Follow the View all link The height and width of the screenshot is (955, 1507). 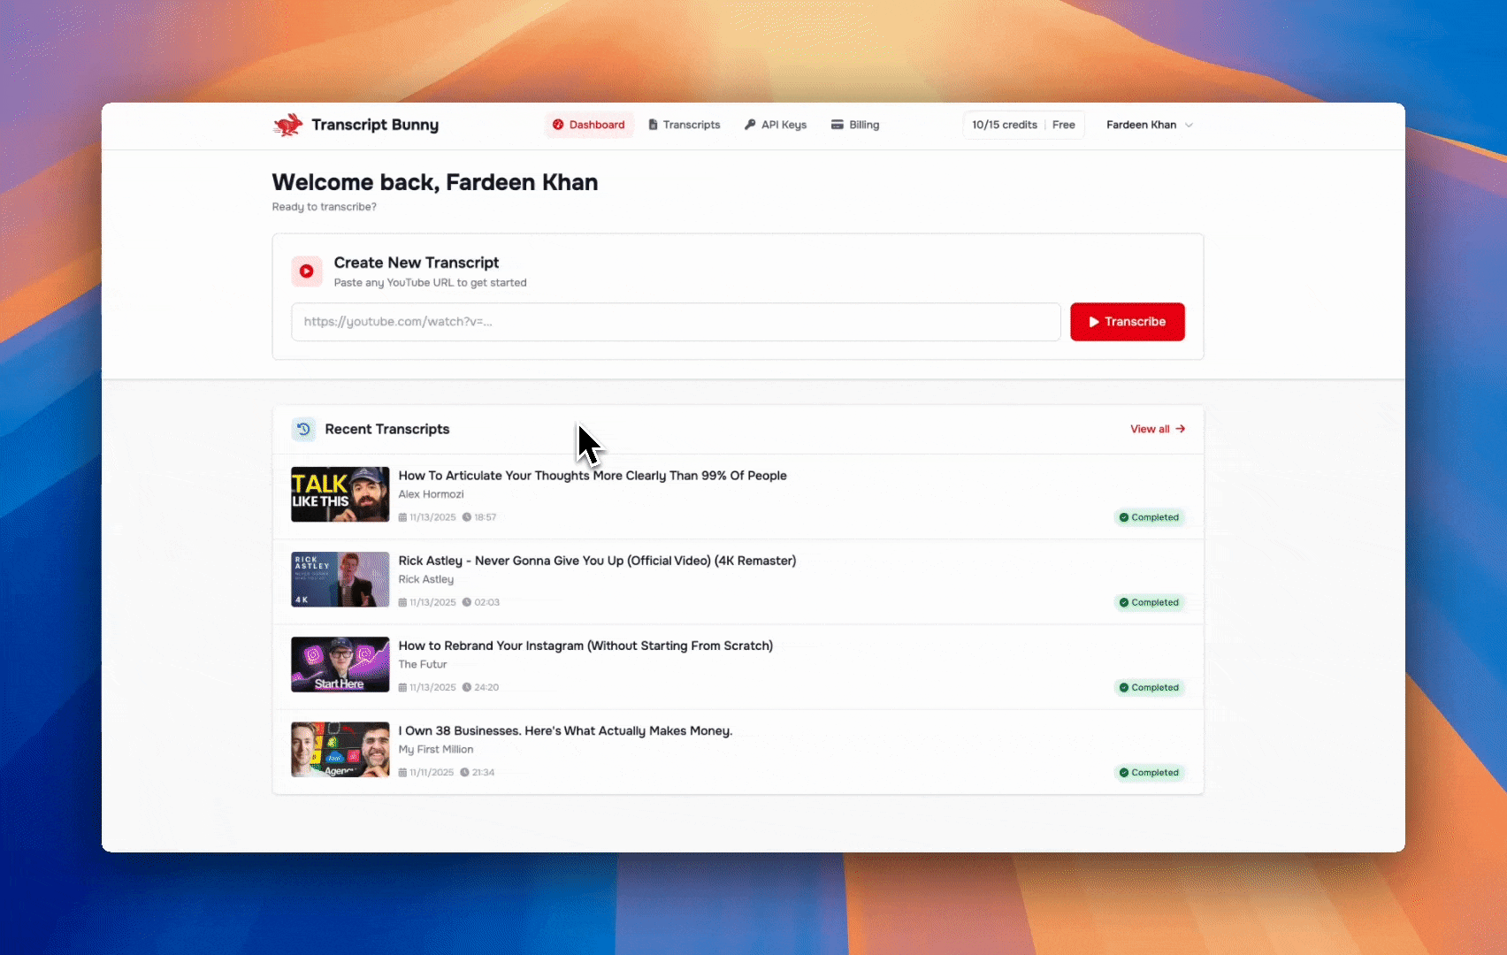1150,429
